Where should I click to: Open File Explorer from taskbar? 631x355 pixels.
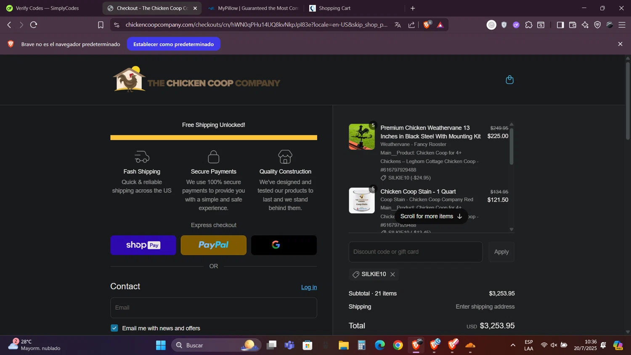pyautogui.click(x=344, y=345)
